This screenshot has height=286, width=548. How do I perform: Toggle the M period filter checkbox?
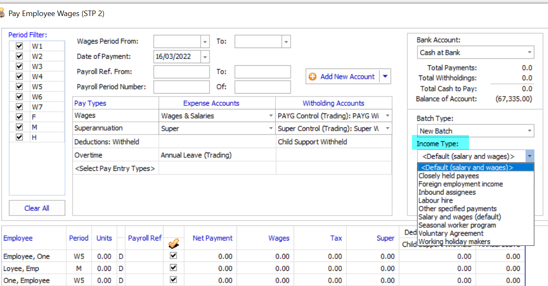click(x=19, y=127)
